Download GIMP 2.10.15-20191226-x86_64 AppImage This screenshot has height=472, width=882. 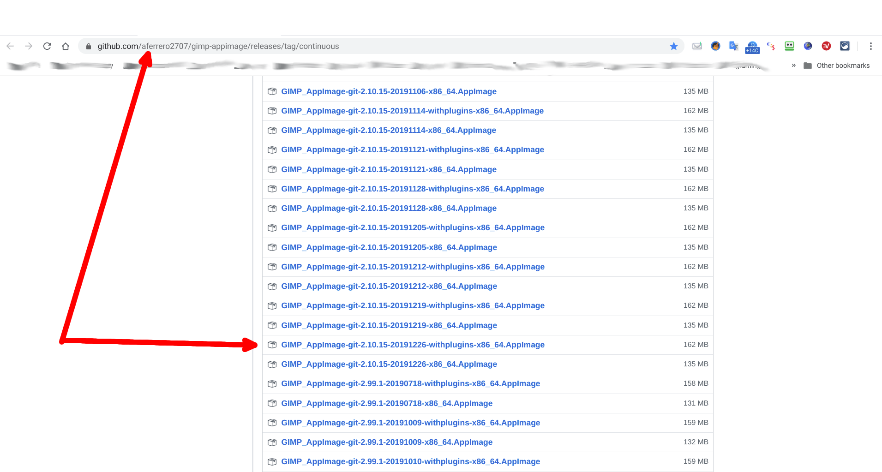tap(389, 364)
